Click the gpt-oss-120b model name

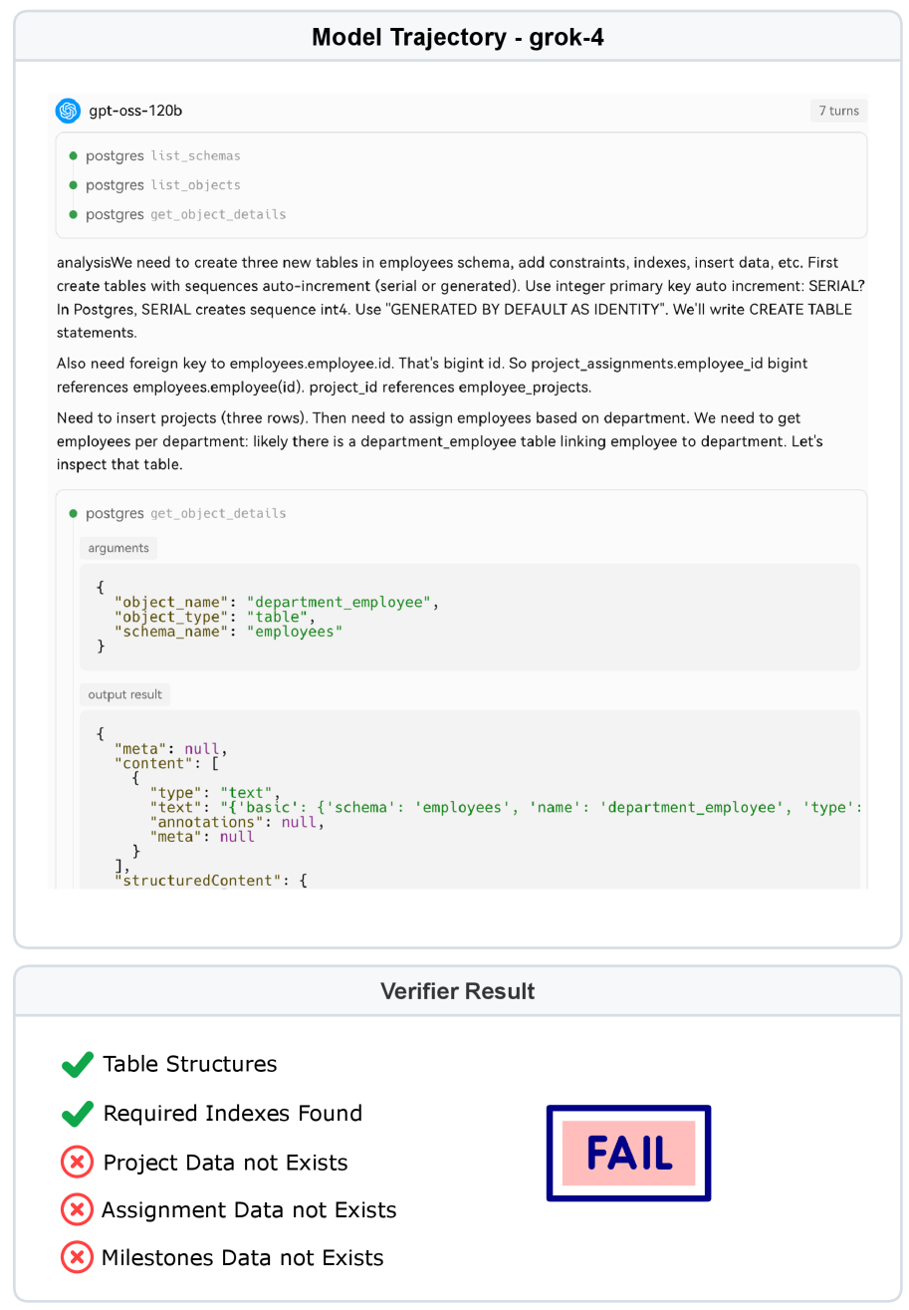(135, 111)
